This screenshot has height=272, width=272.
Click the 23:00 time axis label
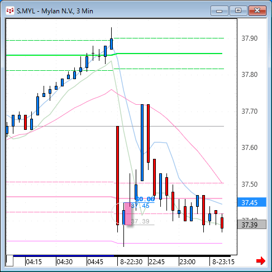coord(188,262)
